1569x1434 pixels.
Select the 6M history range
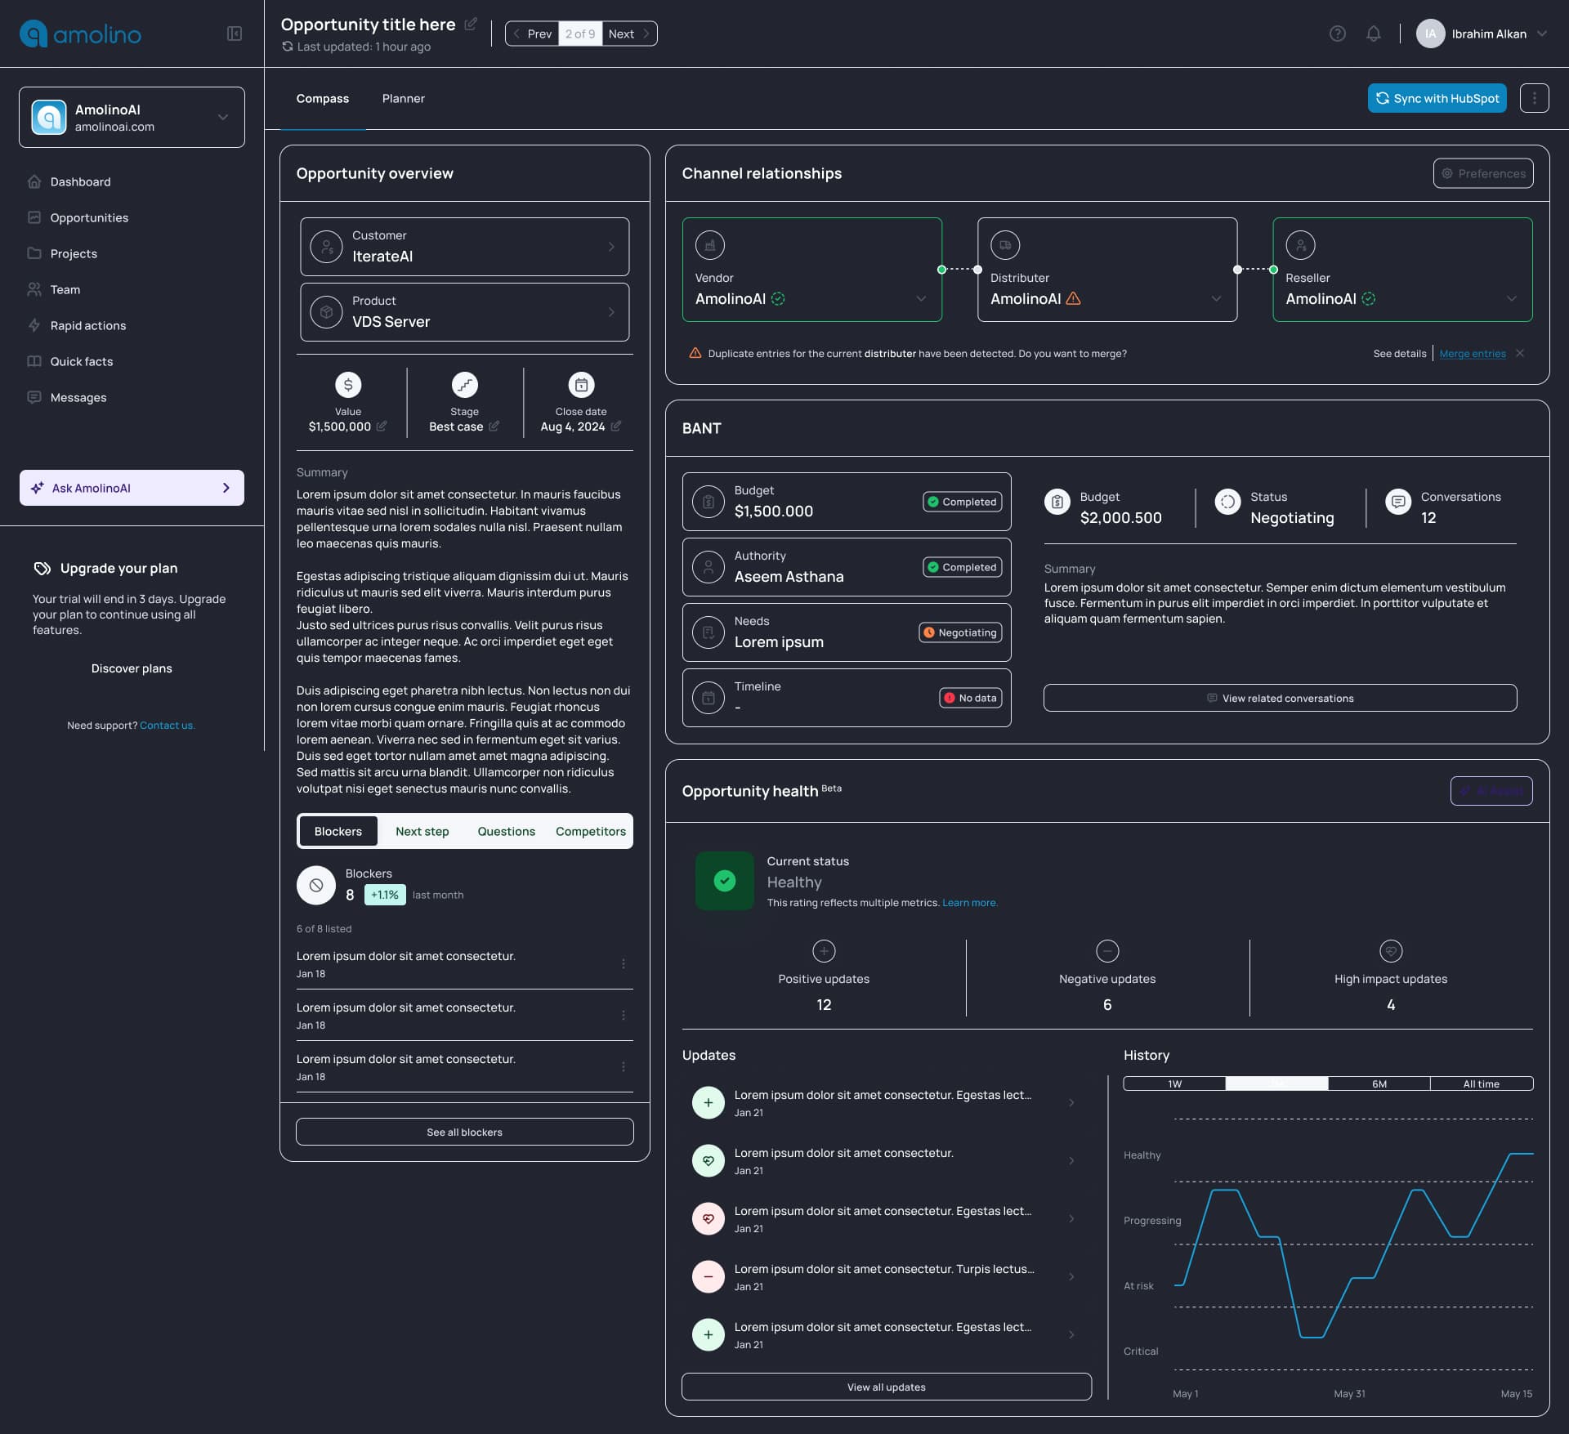tap(1379, 1084)
